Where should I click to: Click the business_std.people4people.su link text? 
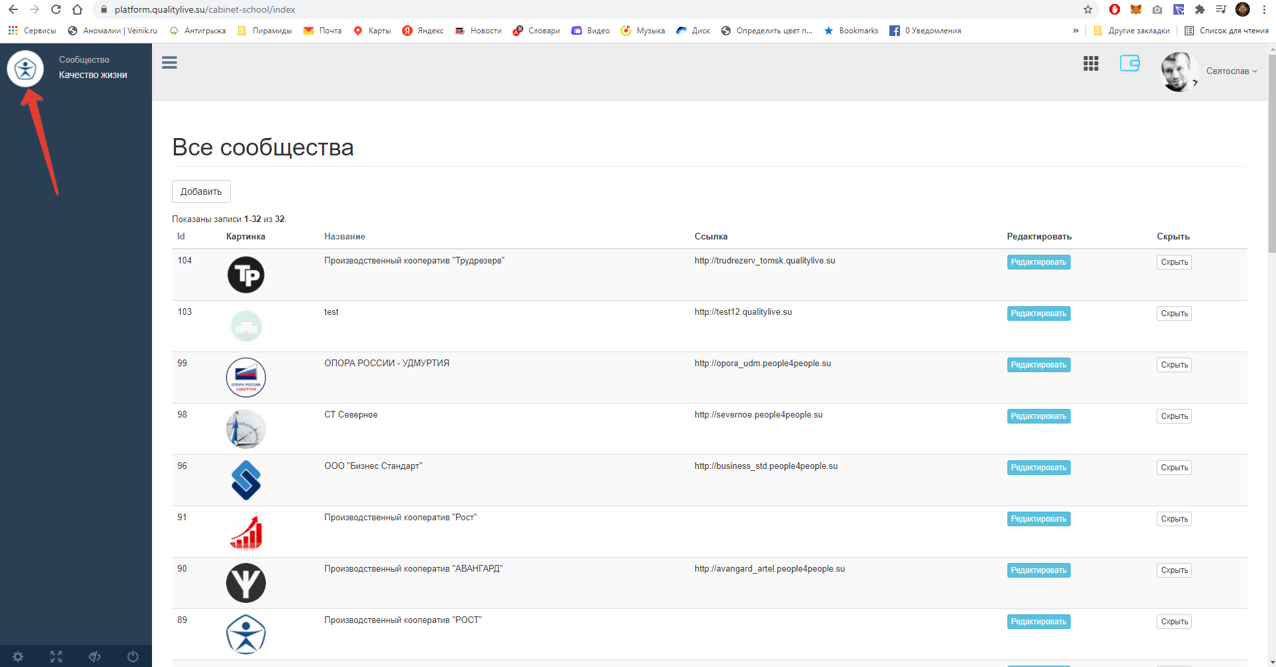(766, 466)
